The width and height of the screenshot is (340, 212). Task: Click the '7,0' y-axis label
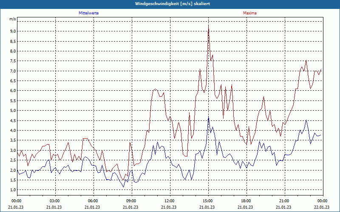click(13, 71)
